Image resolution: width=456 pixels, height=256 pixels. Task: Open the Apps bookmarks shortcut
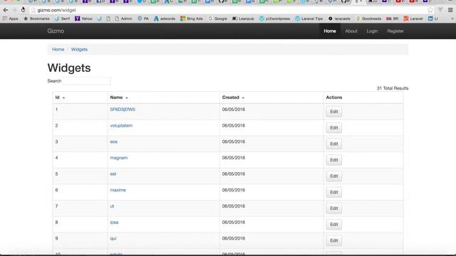pos(11,18)
